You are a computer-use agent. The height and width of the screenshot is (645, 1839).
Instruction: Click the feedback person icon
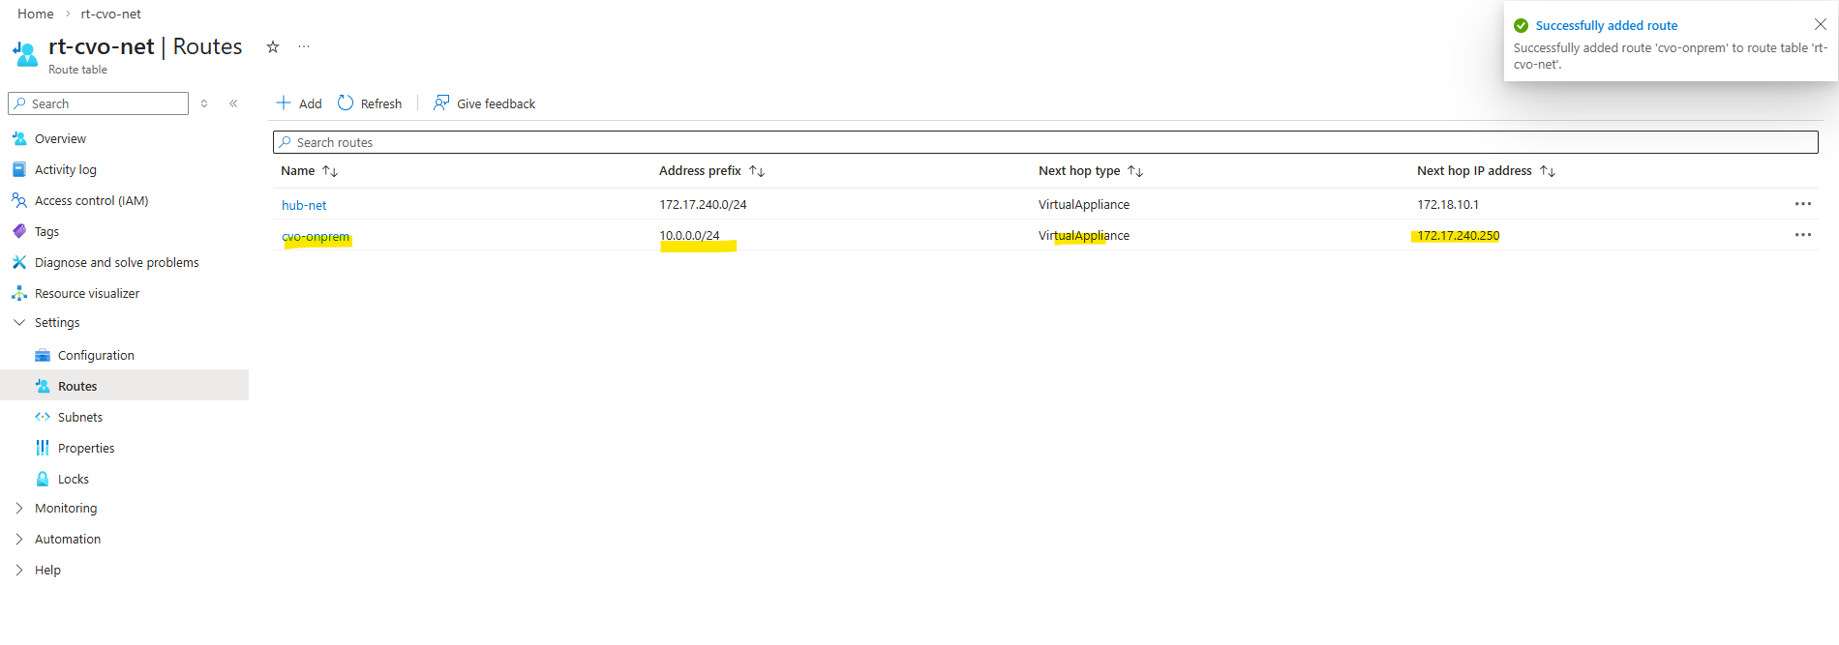tap(441, 103)
